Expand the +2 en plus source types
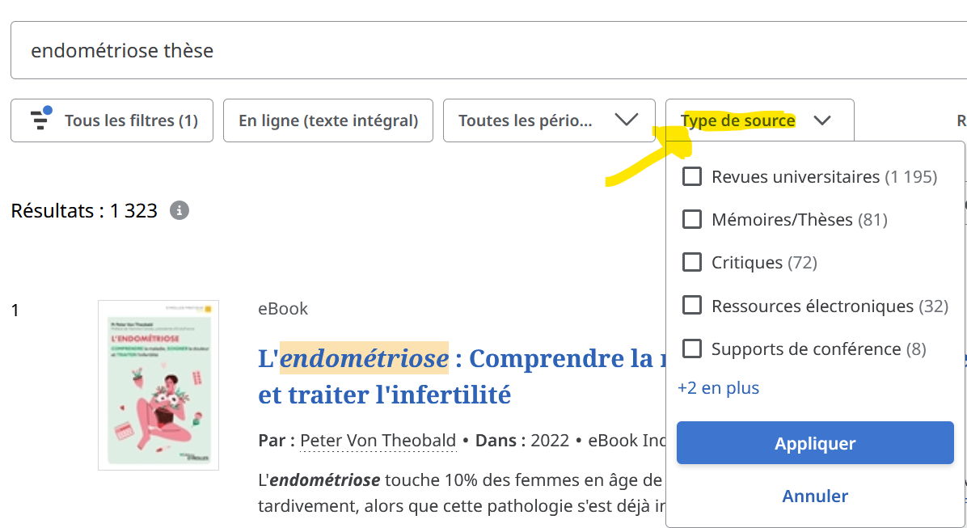Screen dimensions: 967x528 tap(719, 388)
